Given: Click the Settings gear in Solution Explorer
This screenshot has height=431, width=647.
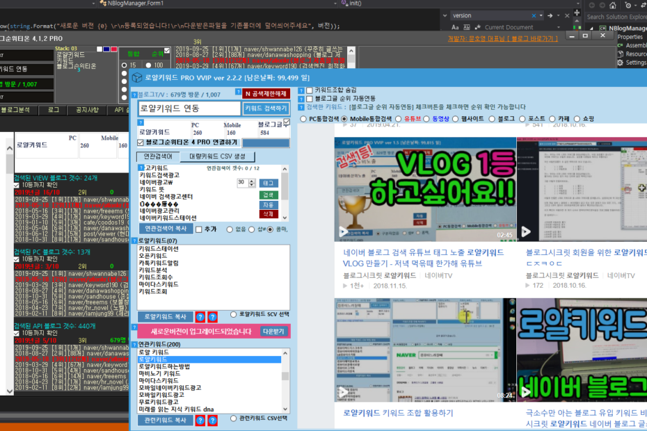Looking at the screenshot, I should [x=620, y=63].
